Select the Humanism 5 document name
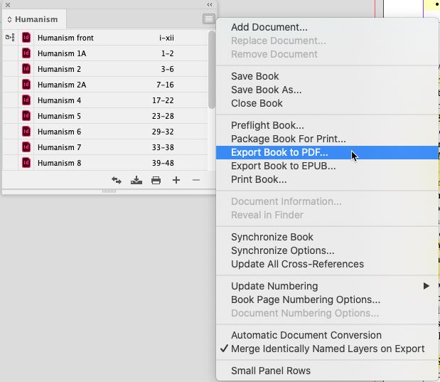 (59, 116)
